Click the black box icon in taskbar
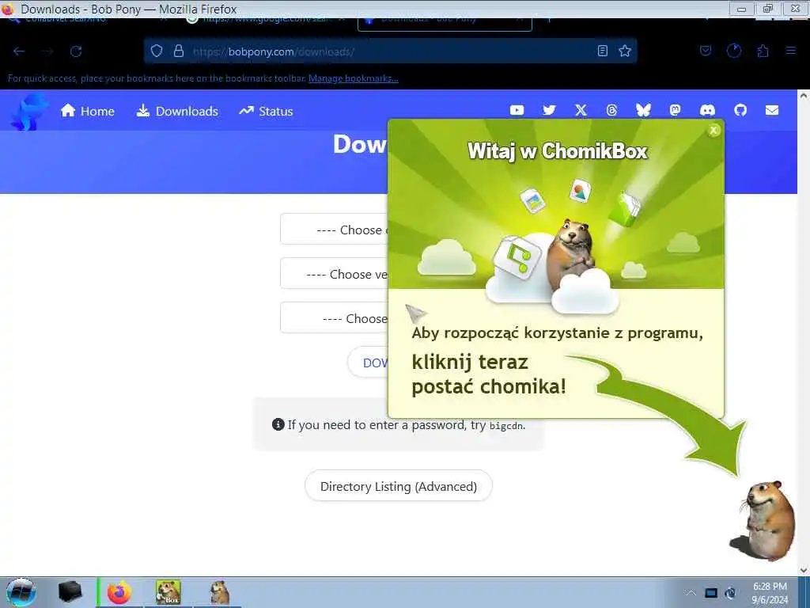 coord(70,592)
